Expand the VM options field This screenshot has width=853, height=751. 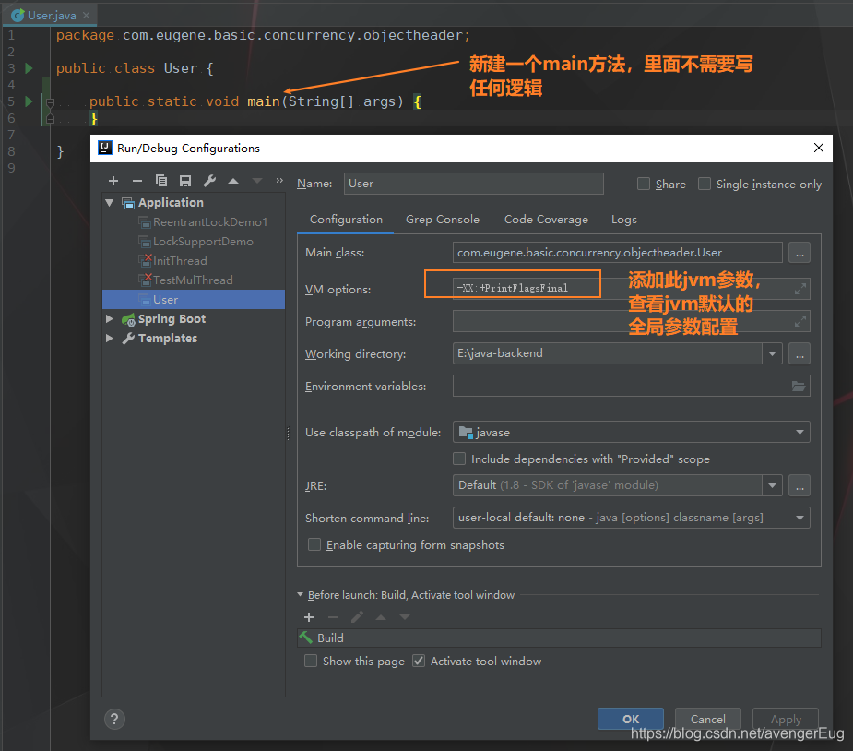(x=800, y=289)
